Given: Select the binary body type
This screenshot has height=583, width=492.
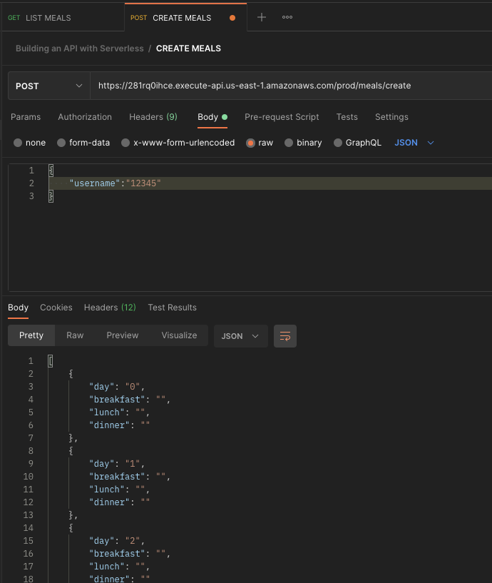Looking at the screenshot, I should point(289,143).
